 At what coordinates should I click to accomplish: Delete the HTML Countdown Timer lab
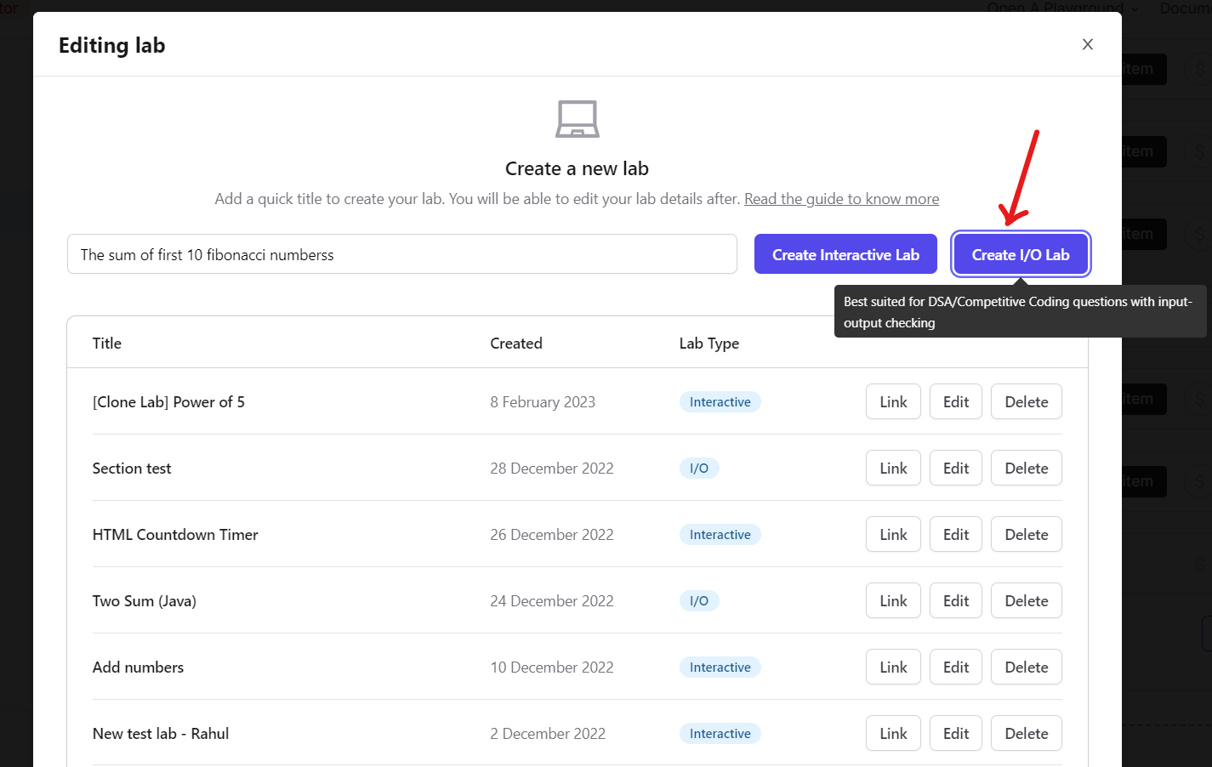coord(1026,535)
